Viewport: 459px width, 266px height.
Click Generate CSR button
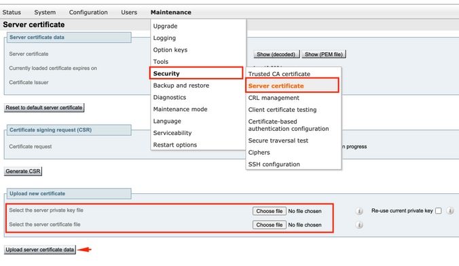(23, 171)
